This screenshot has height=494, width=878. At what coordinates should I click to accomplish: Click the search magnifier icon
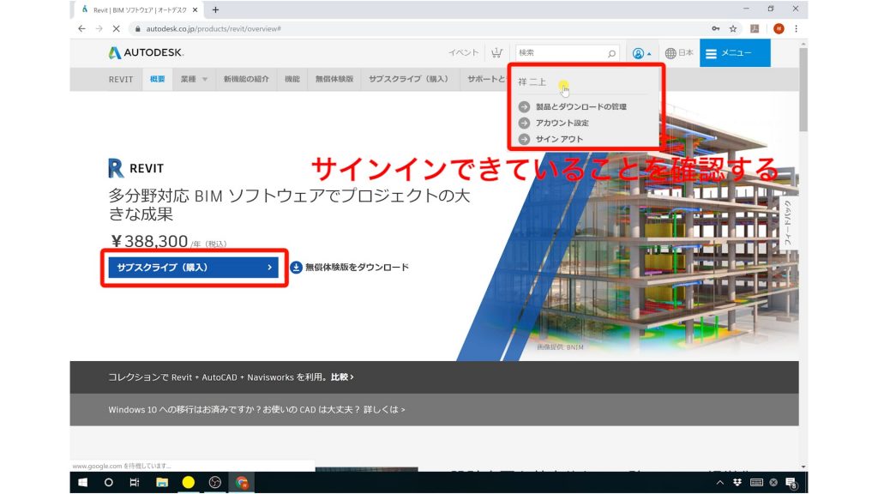[610, 52]
